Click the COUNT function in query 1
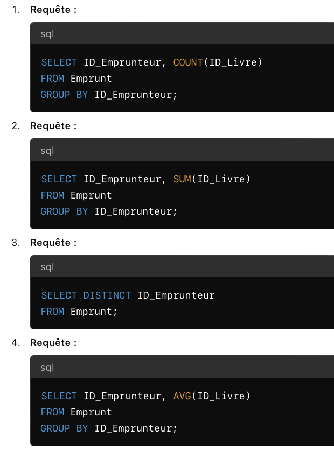This screenshot has height=452, width=334. 187,62
